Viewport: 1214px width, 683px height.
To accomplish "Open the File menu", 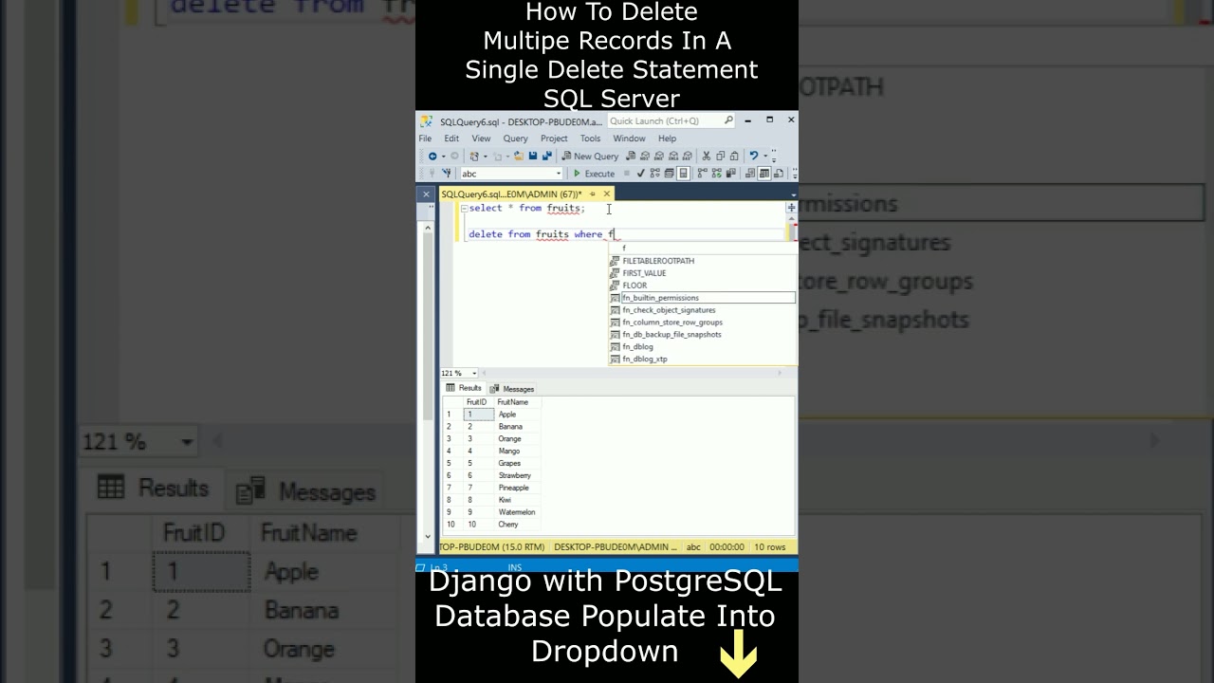I will (425, 138).
